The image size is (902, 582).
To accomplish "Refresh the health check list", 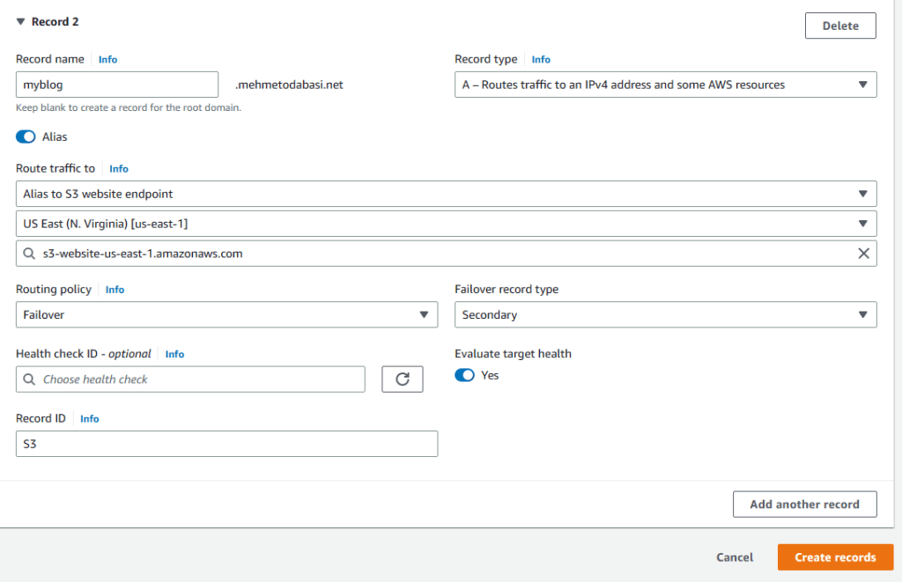I will [402, 379].
